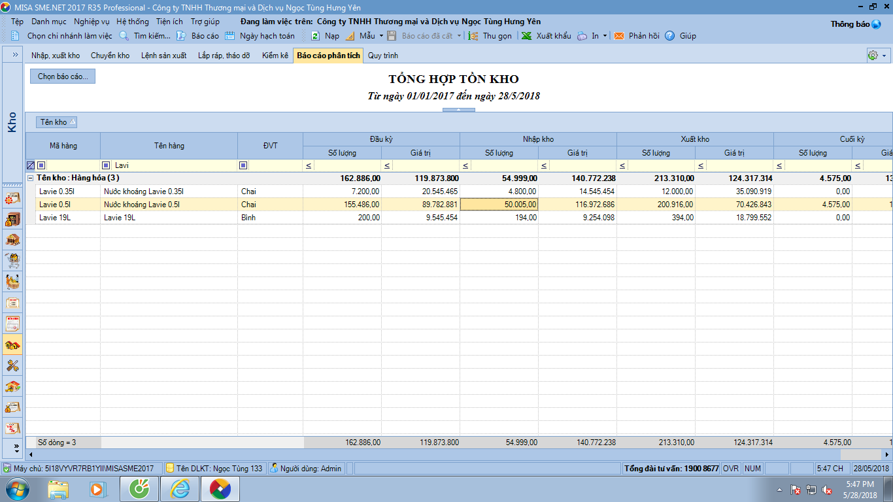Click the 200.916,00 Xuất kho quantity cell
893x502 pixels.
pos(656,205)
